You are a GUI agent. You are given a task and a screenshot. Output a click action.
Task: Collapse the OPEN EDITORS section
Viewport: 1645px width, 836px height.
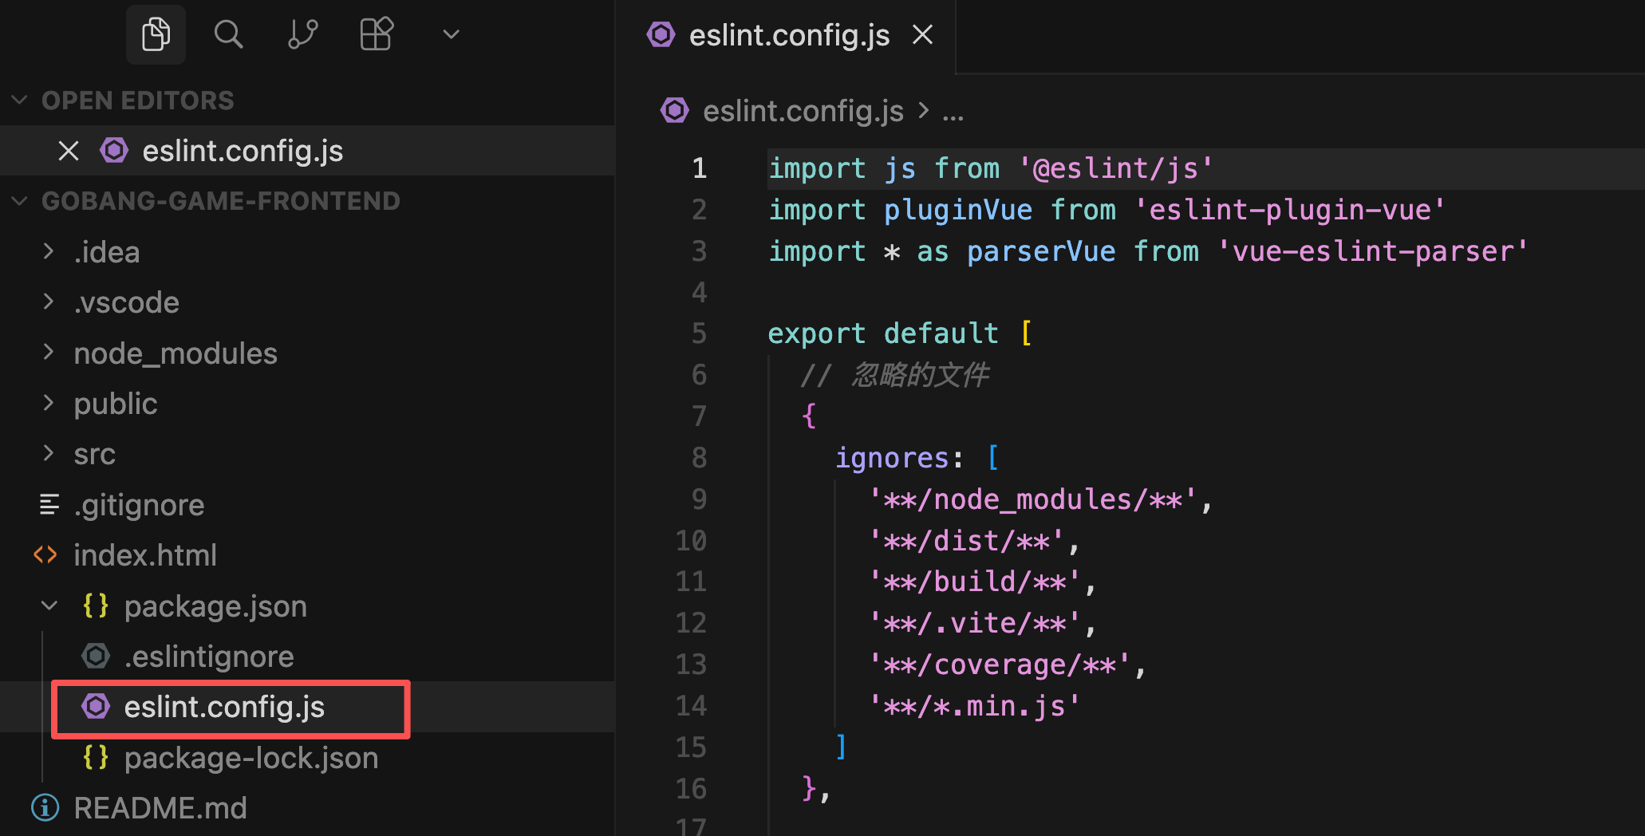point(20,101)
